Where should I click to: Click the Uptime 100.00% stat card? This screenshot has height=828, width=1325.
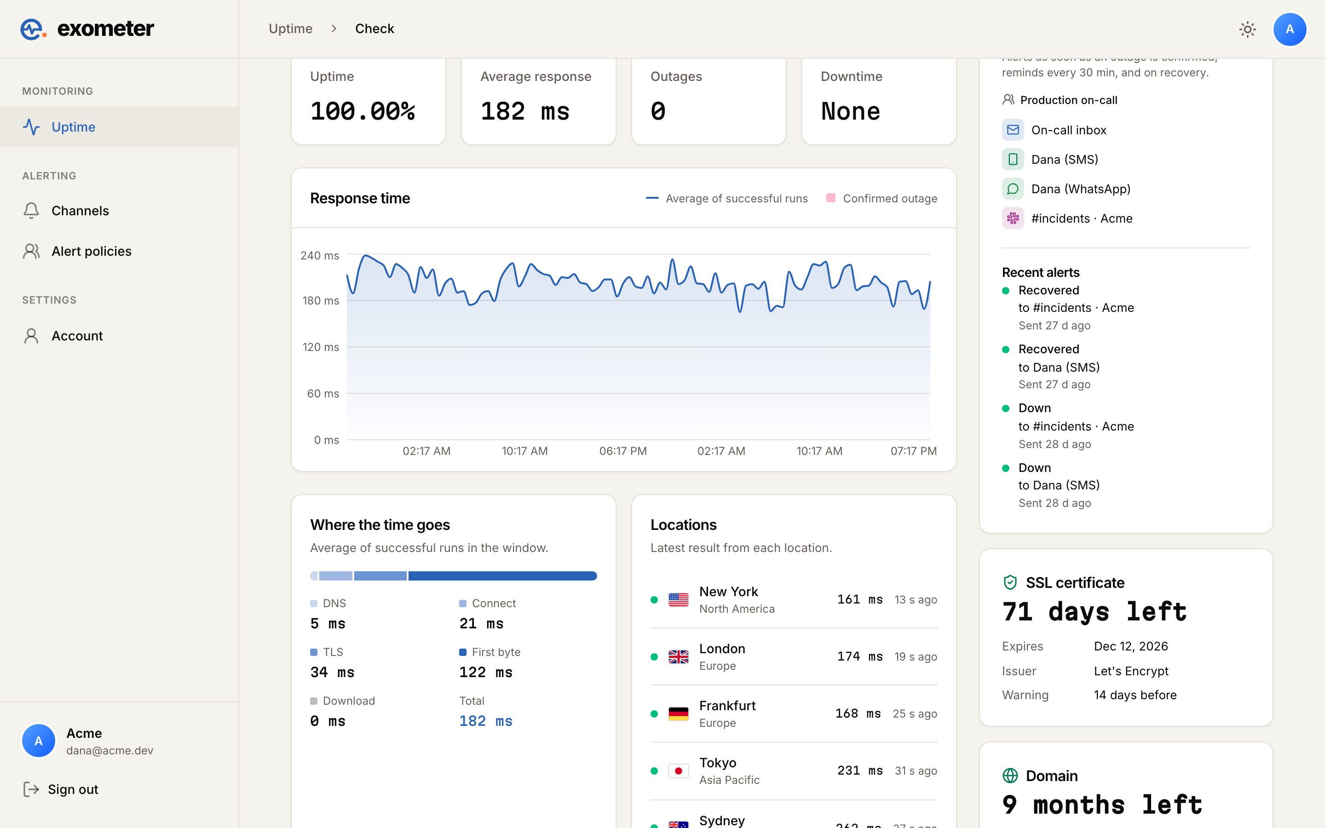(x=368, y=101)
